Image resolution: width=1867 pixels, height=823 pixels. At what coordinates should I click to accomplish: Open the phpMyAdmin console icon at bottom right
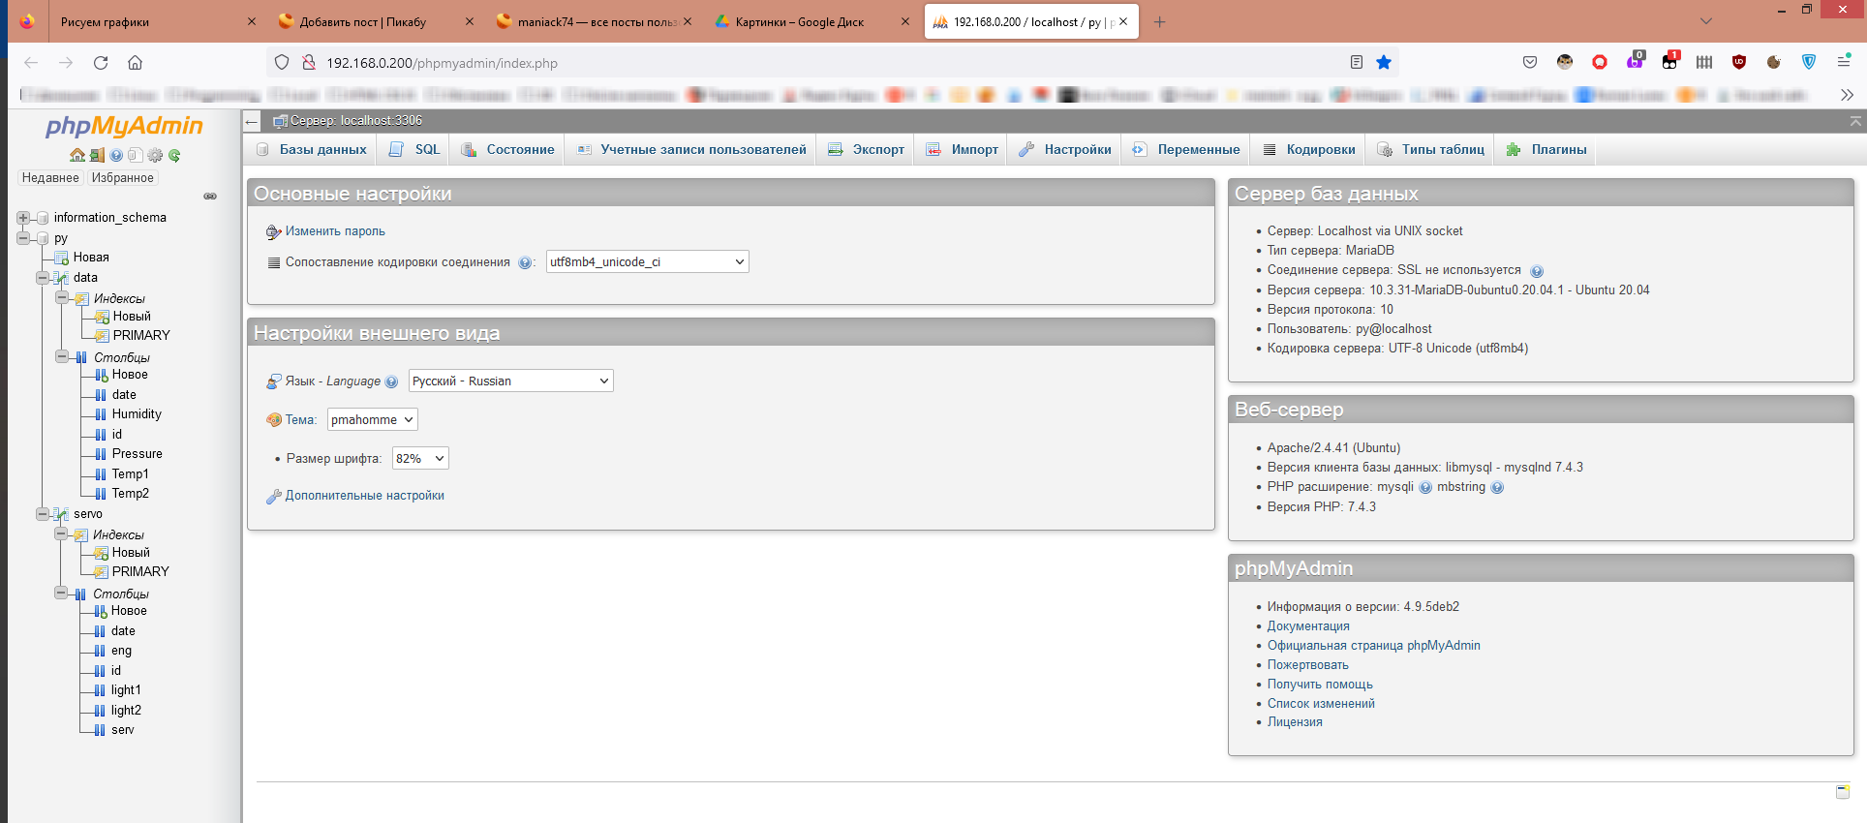click(1843, 791)
